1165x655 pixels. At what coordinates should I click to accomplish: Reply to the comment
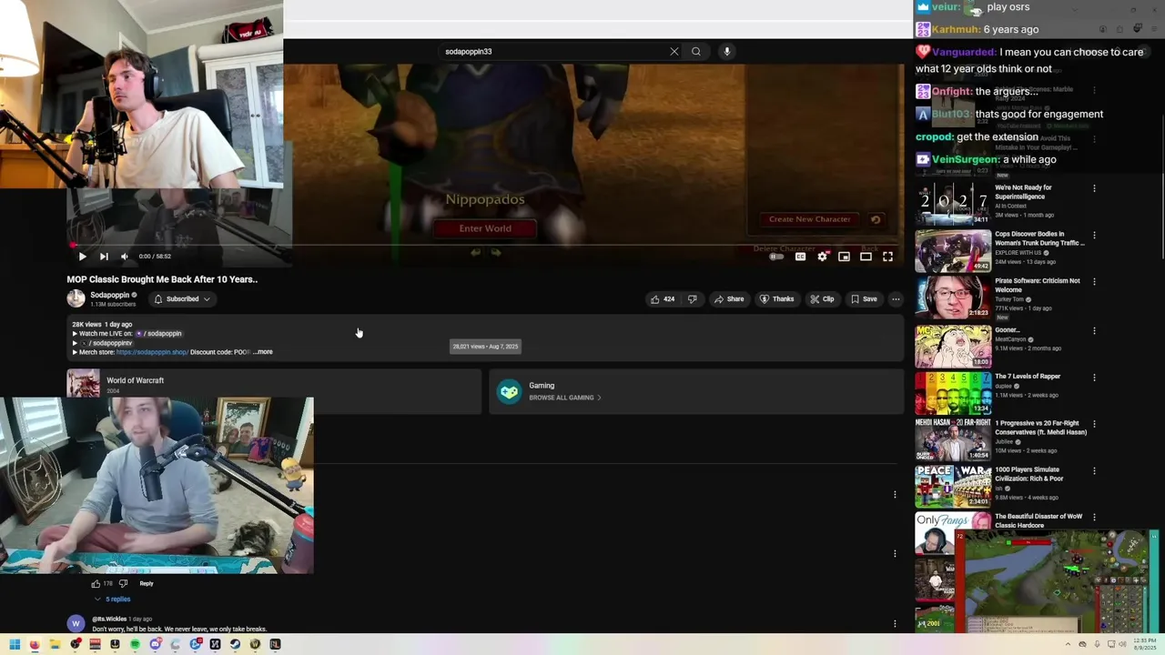pyautogui.click(x=147, y=583)
